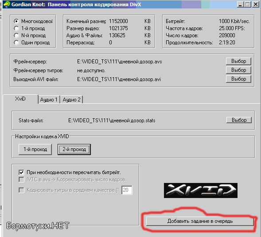Pick the Один проход radio option

(16, 43)
